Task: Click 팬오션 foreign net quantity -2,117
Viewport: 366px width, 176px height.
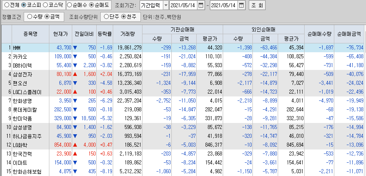Action: click(x=245, y=83)
